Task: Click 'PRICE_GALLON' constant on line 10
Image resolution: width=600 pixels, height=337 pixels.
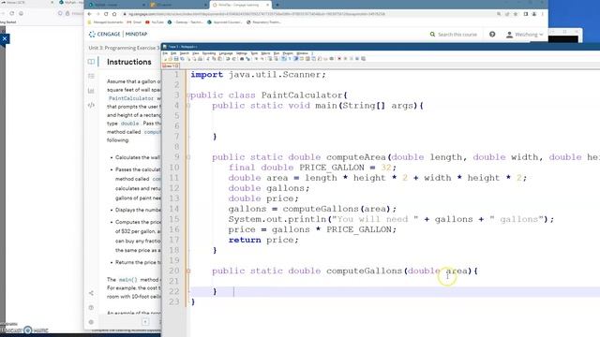Action: (332, 168)
